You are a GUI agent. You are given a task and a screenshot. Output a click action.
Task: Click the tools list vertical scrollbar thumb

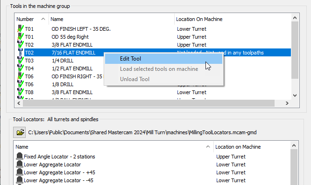295,50
